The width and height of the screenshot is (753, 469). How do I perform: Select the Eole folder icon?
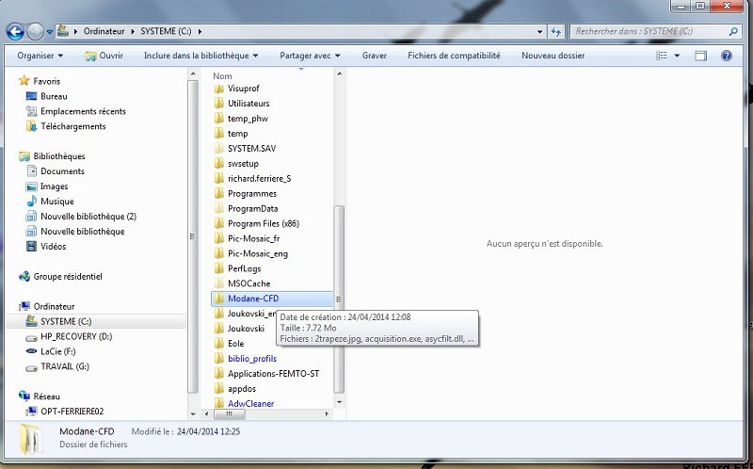(219, 344)
